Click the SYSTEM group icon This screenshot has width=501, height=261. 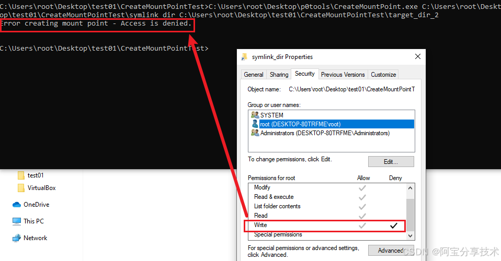255,115
